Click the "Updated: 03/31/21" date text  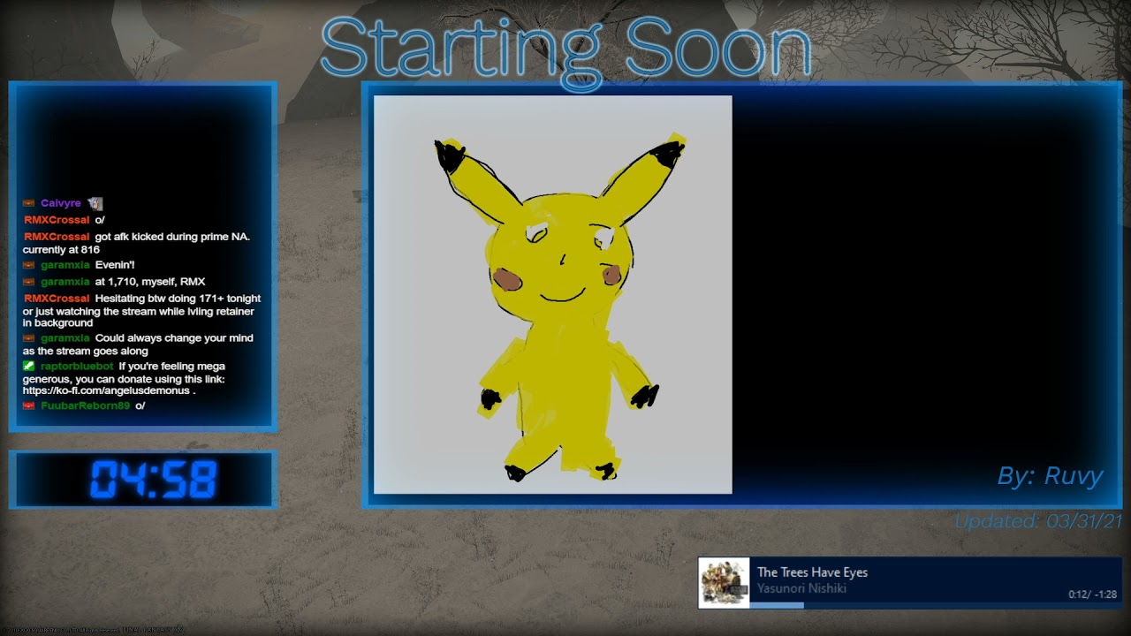coord(1038,521)
